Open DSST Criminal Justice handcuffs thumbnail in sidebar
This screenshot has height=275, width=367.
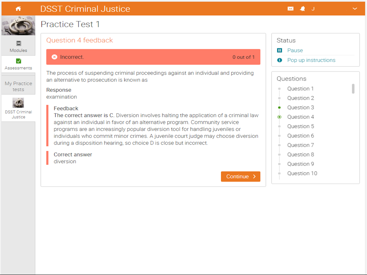(x=18, y=103)
